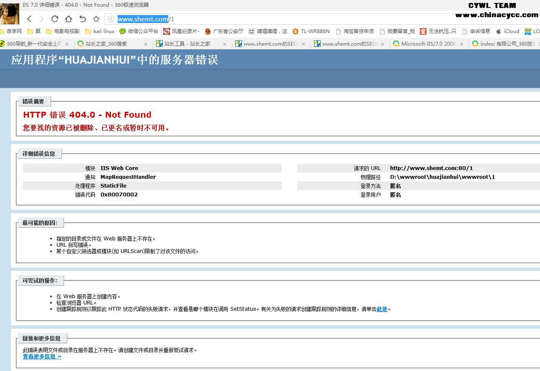Switch to the 站长之家_360搜索 tab

coord(106,44)
